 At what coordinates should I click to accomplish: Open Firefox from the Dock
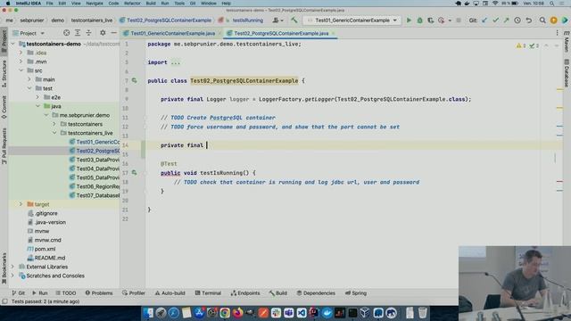point(237,313)
